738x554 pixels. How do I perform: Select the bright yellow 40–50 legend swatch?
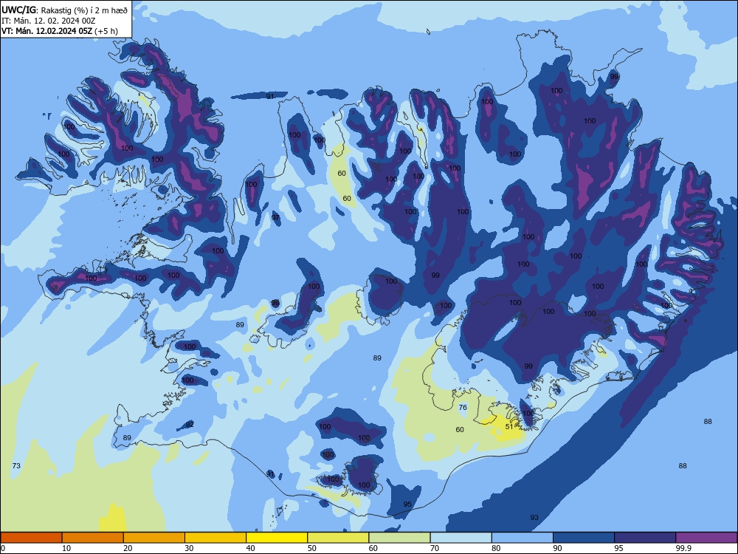tap(277, 538)
